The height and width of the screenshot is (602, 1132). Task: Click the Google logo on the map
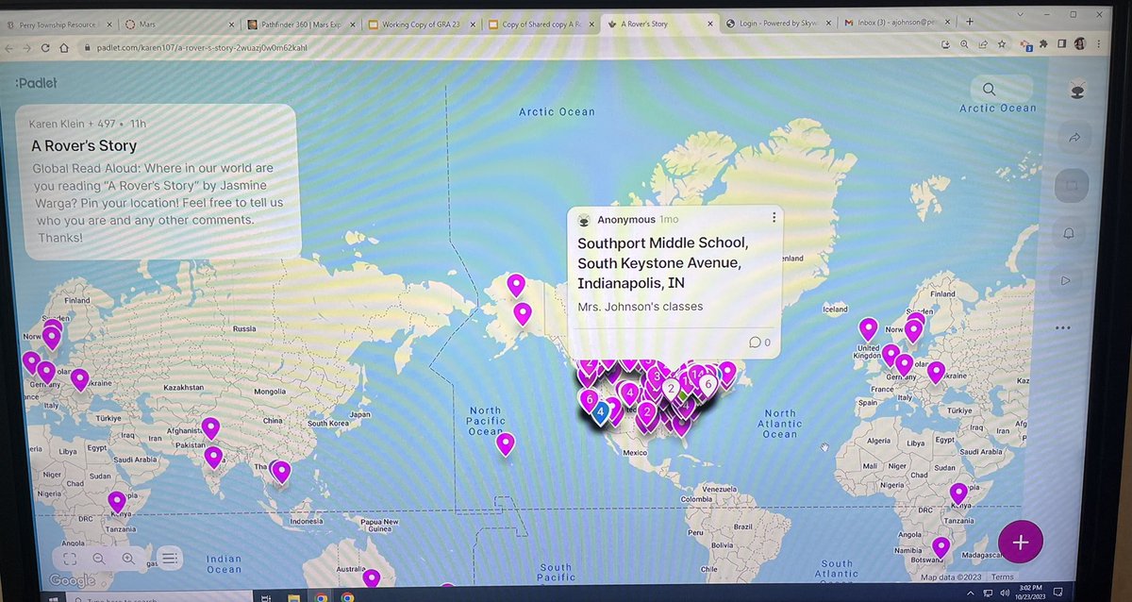point(73,581)
